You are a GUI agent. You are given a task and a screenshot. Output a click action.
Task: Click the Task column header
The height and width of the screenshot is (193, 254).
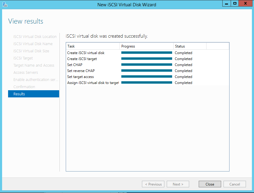click(x=93, y=46)
